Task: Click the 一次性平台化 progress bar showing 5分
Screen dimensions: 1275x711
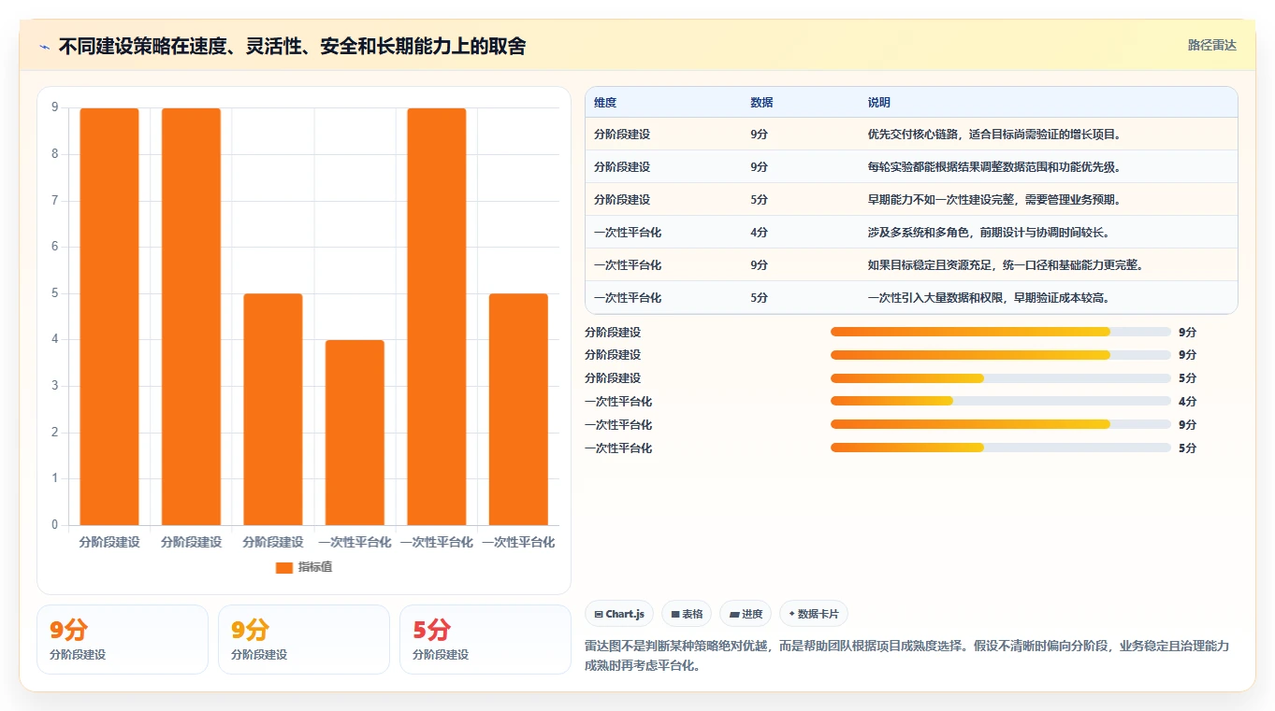Action: click(1001, 448)
